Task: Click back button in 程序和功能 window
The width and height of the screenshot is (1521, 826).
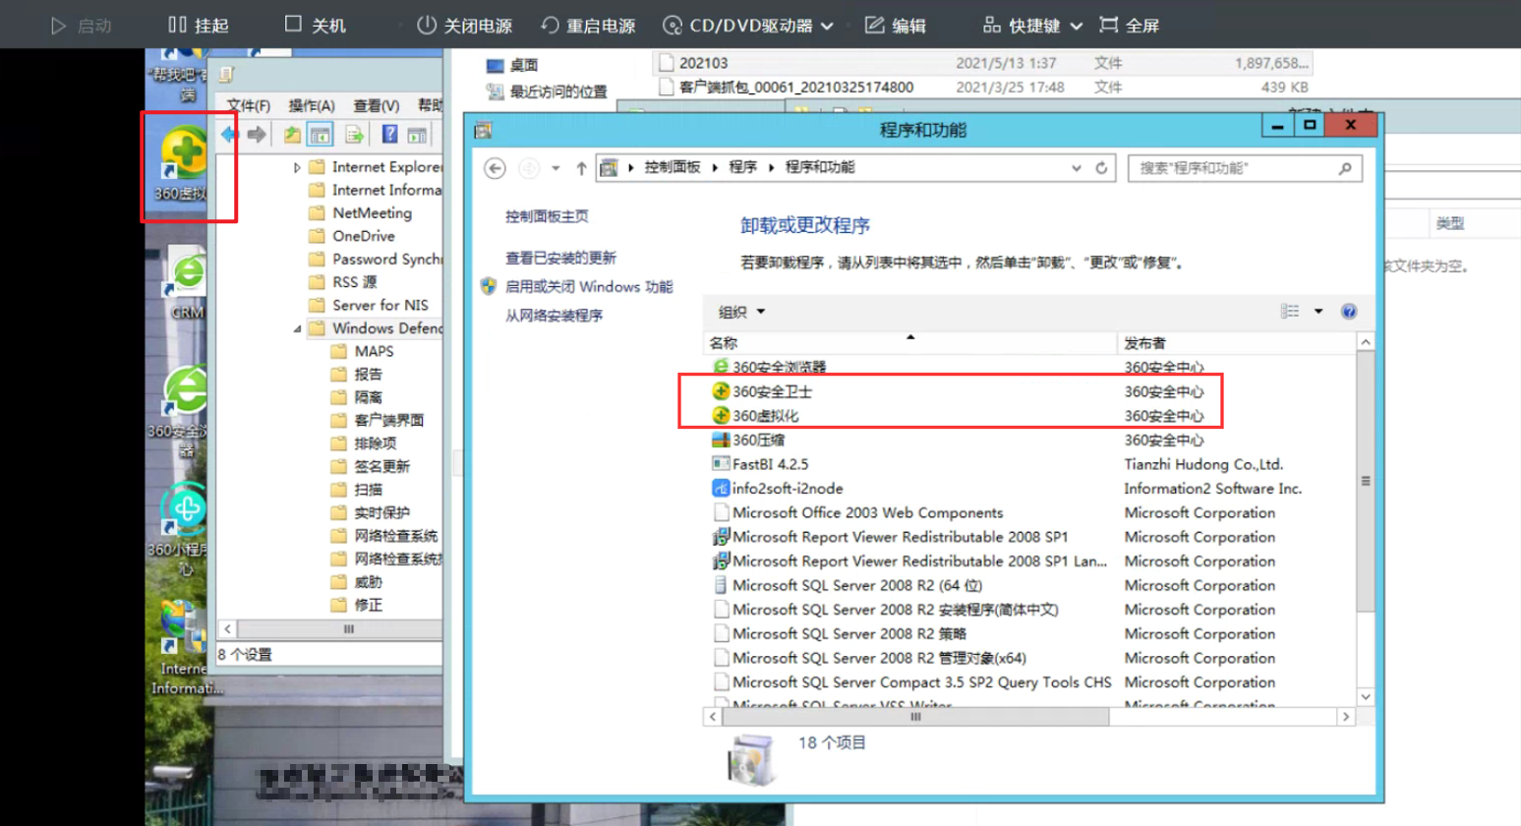Action: pyautogui.click(x=495, y=168)
